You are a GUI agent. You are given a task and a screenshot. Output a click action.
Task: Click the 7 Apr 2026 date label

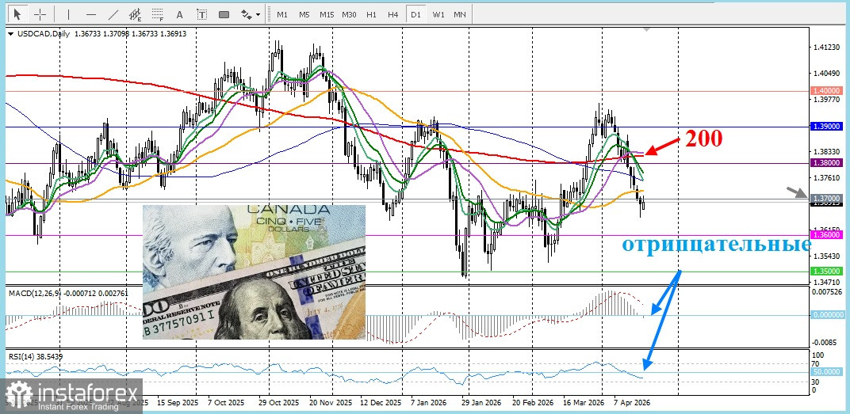632,403
